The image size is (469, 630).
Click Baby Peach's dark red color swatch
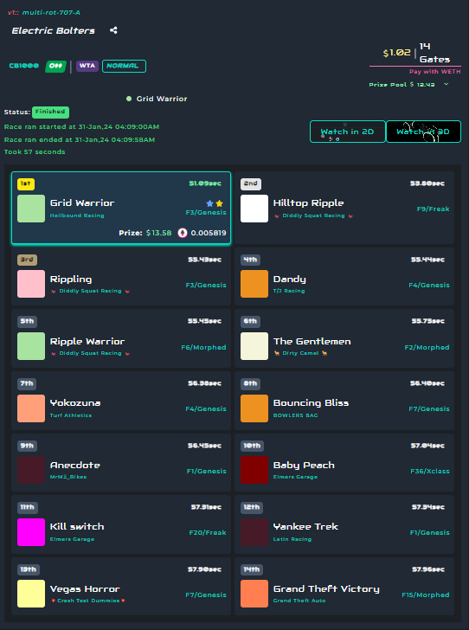coord(254,470)
